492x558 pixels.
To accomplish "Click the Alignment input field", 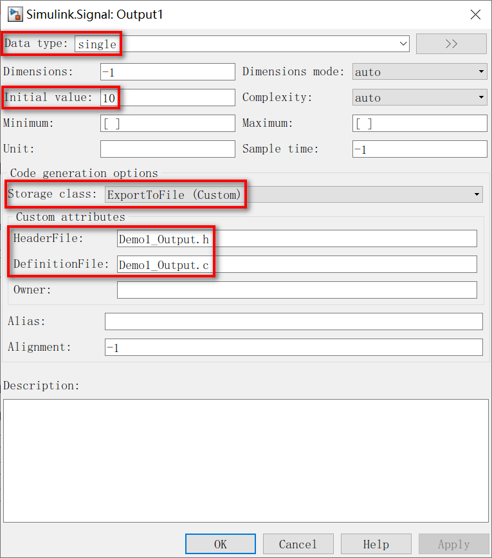I will [294, 347].
